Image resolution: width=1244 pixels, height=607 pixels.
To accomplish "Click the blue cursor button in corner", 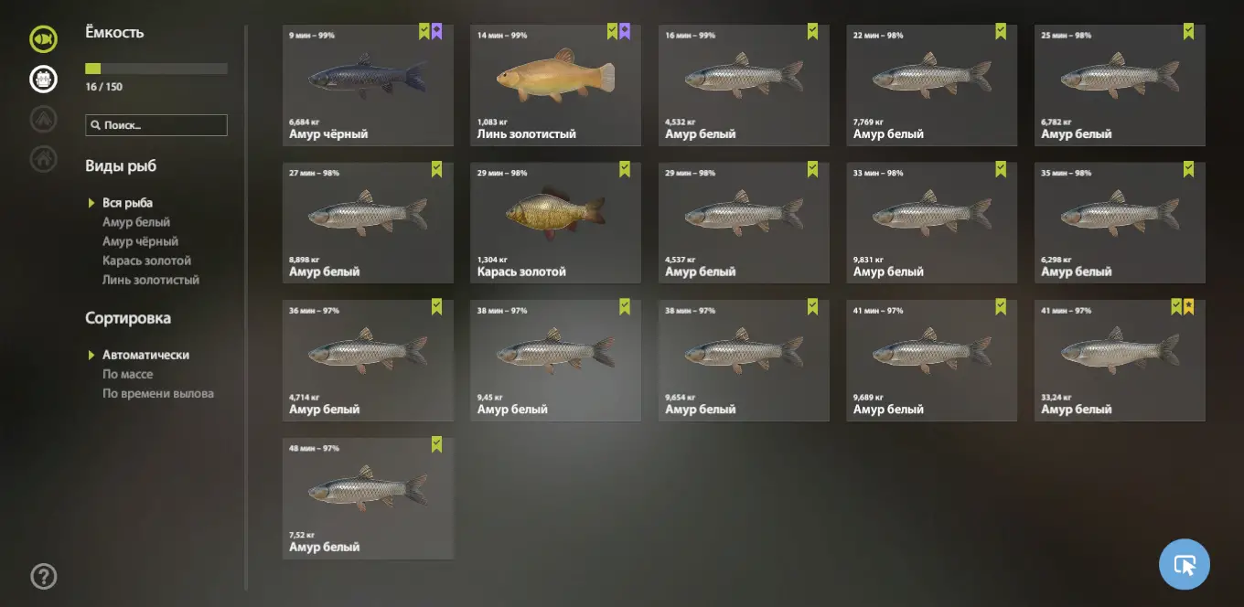I will click(1185, 564).
